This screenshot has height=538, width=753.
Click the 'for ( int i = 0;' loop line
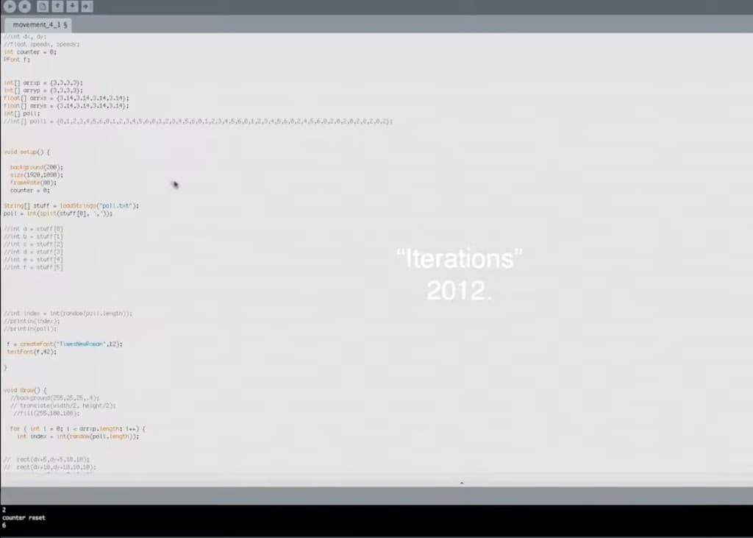point(77,429)
